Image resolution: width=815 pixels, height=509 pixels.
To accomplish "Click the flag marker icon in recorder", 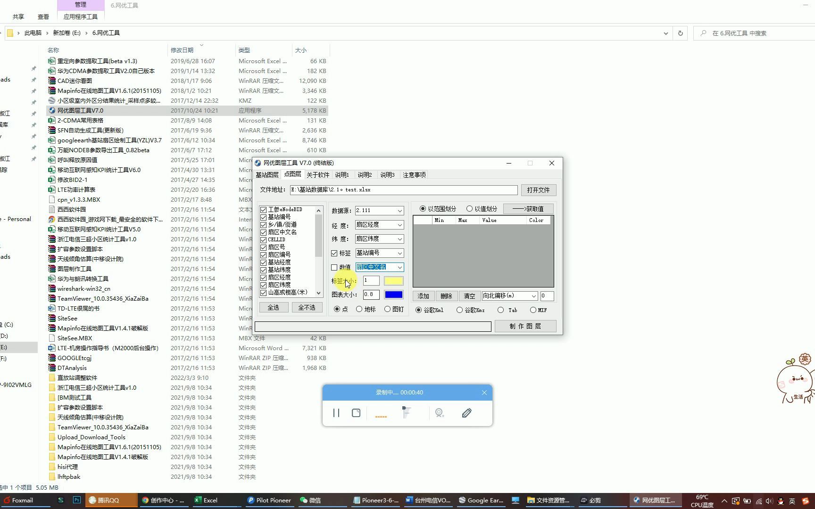I will pyautogui.click(x=406, y=412).
